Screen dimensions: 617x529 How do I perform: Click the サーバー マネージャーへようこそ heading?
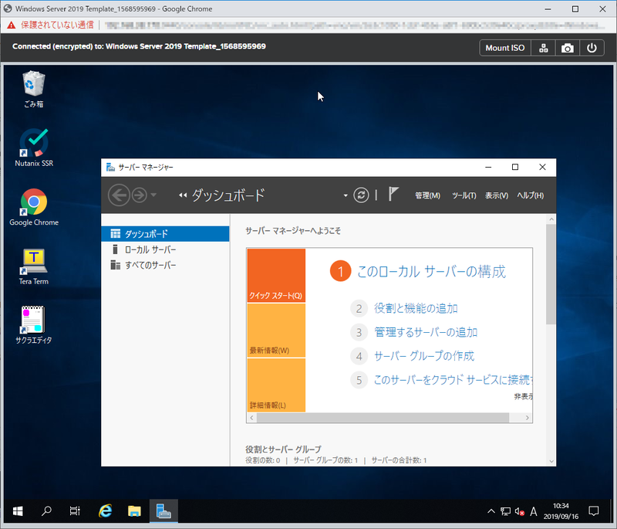[x=293, y=231]
